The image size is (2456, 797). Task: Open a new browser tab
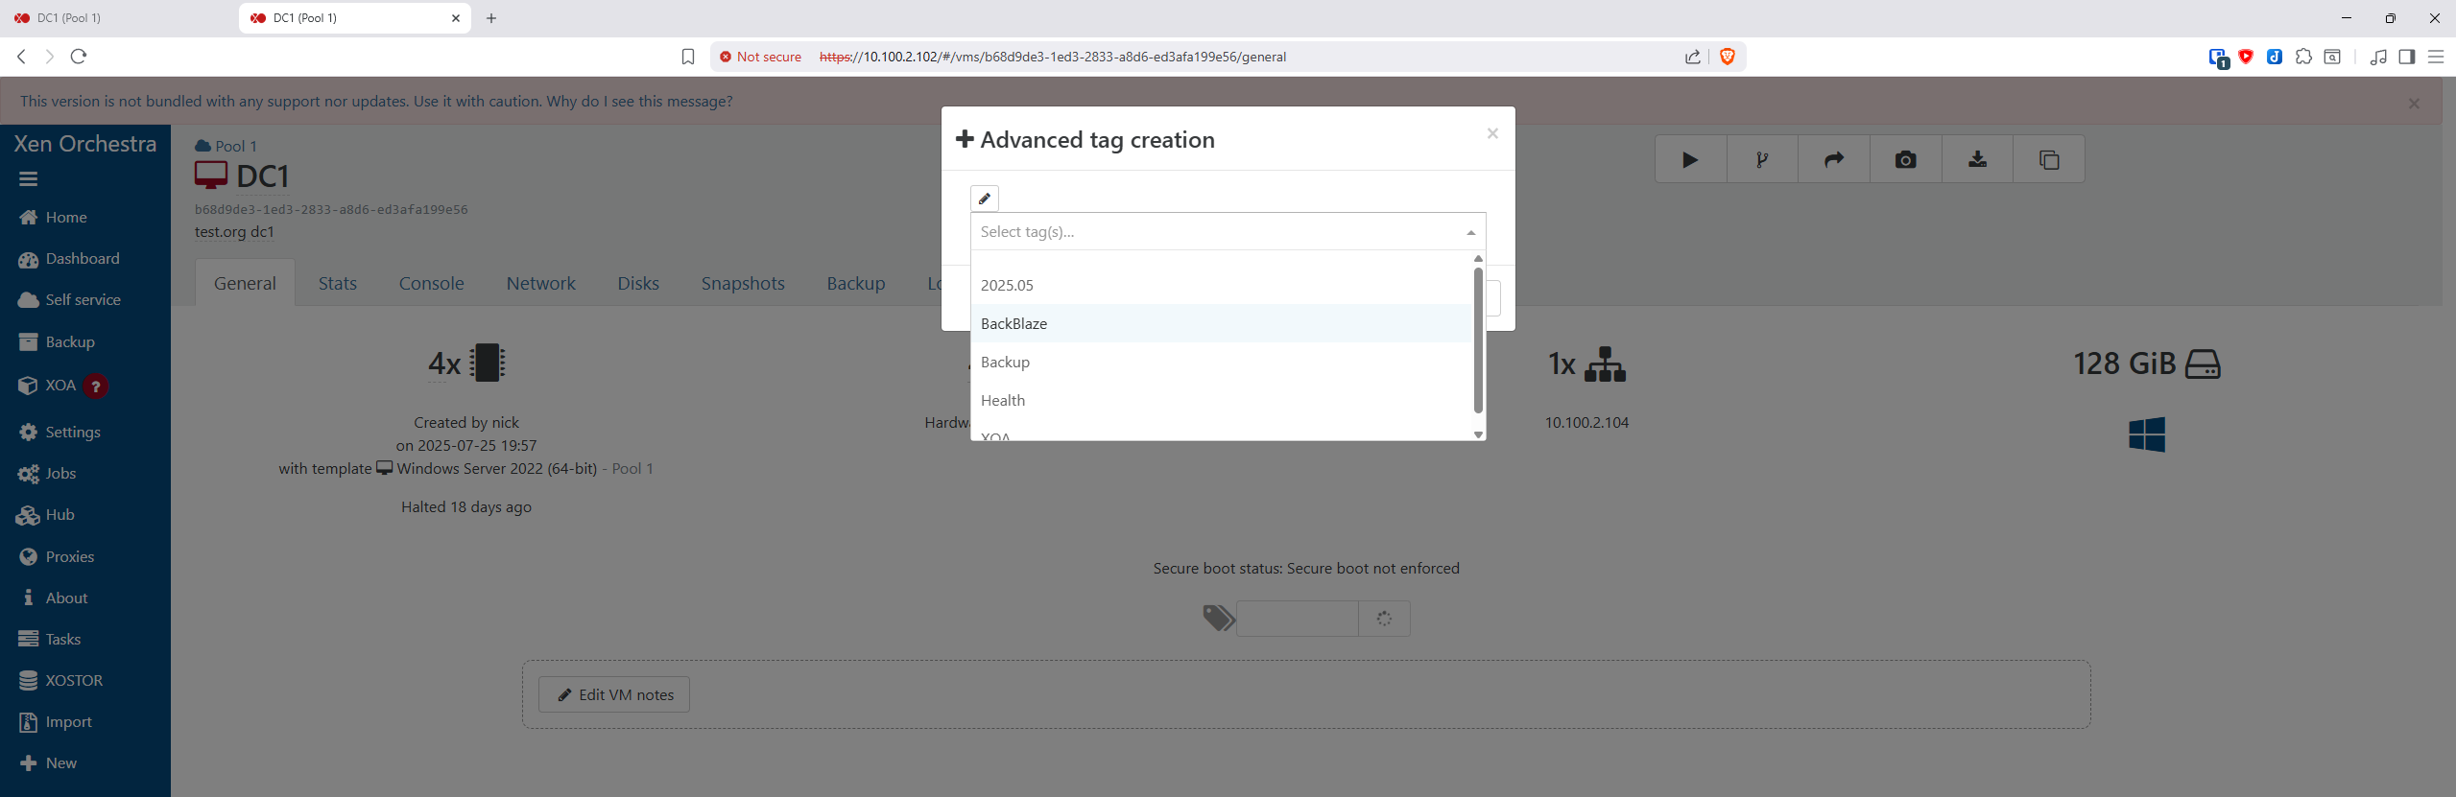(491, 18)
